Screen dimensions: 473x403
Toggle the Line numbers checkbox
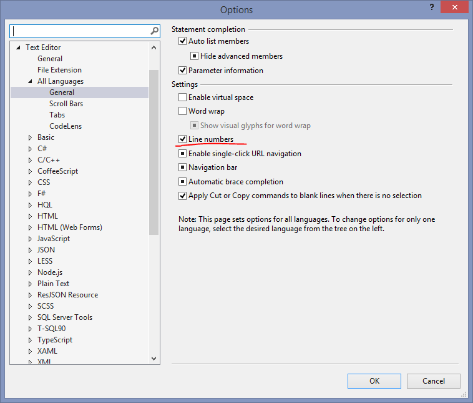[x=183, y=139]
